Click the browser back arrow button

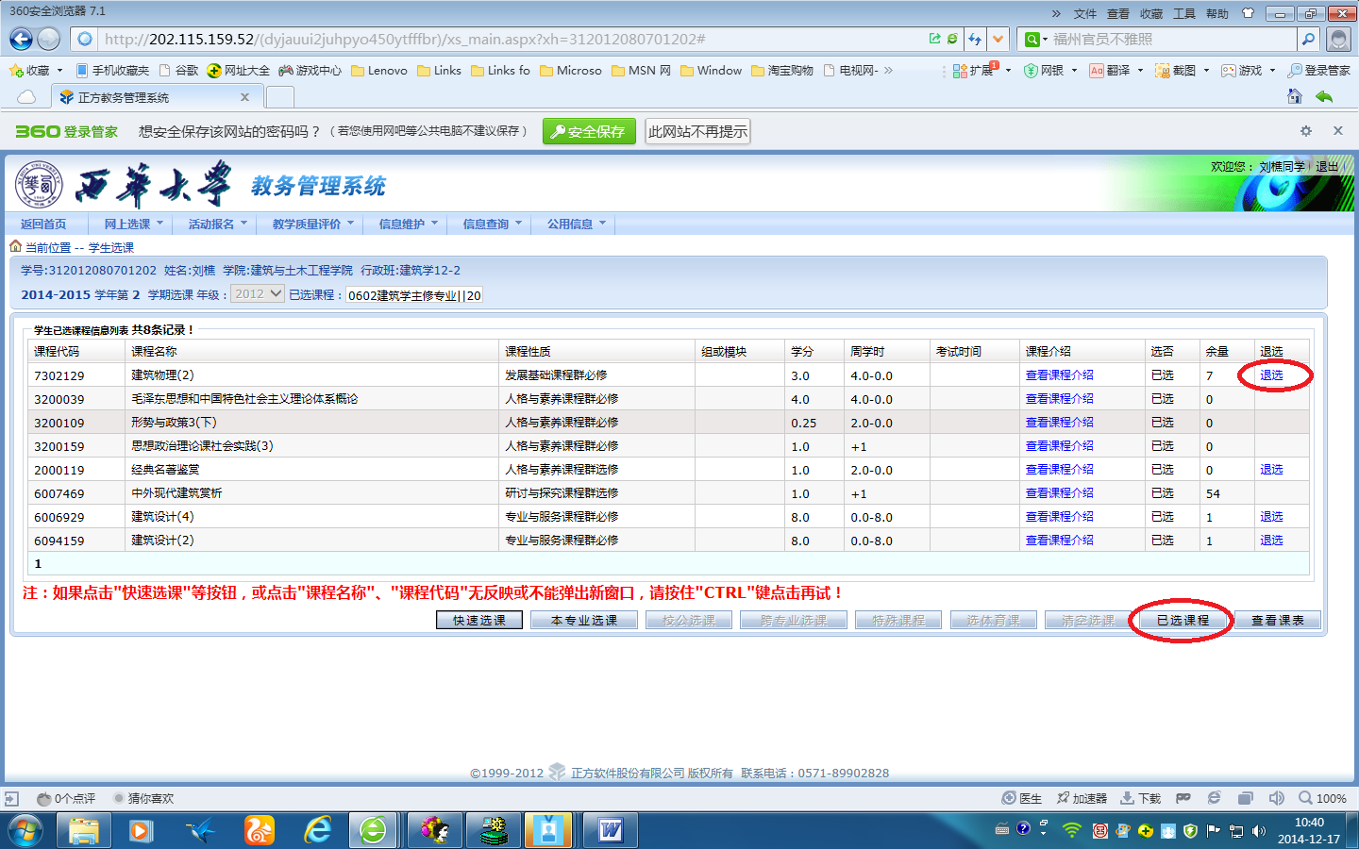point(21,39)
